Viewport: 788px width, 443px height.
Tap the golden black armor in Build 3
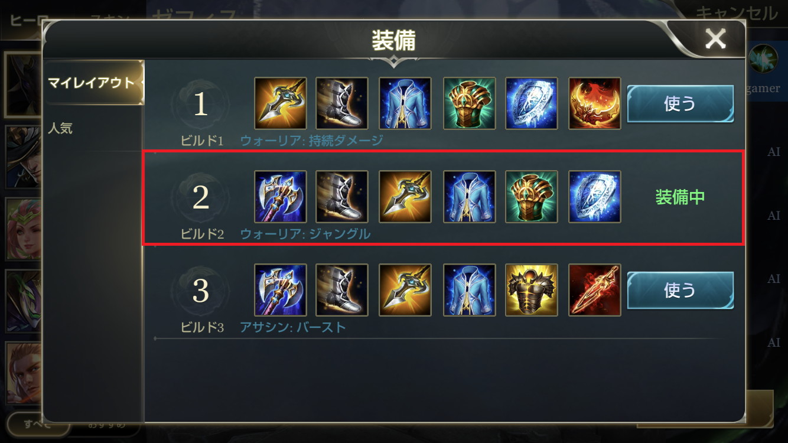[532, 290]
